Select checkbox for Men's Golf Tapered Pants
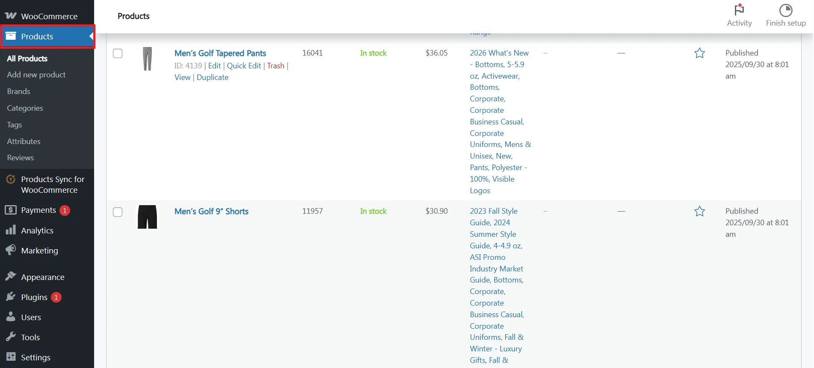This screenshot has height=368, width=814. click(x=118, y=53)
